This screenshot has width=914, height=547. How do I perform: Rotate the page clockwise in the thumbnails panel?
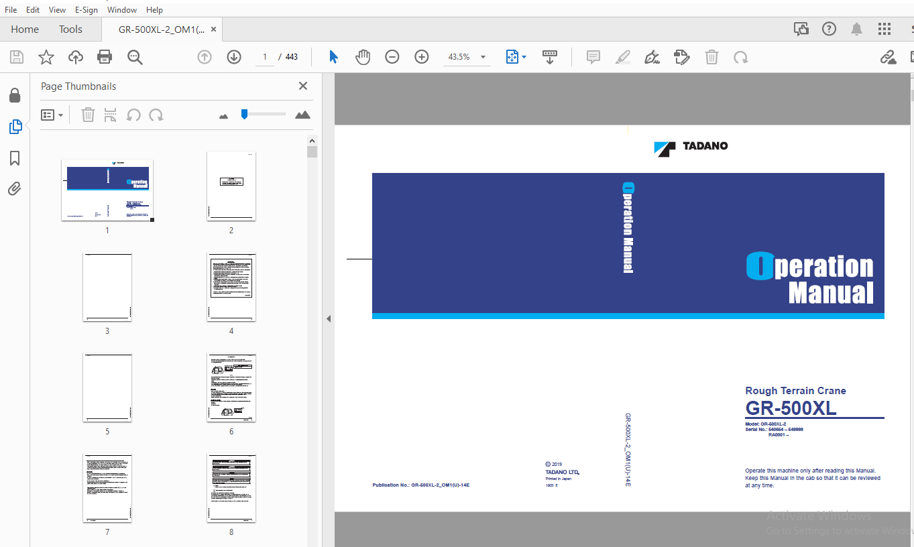(x=156, y=115)
